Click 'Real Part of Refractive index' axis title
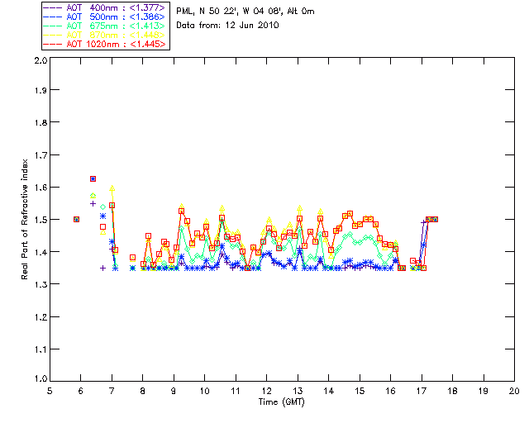529x423 pixels. click(x=24, y=219)
